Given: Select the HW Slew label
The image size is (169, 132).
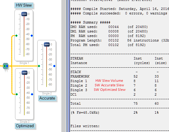Looking at the screenshot, I should click(24, 5).
